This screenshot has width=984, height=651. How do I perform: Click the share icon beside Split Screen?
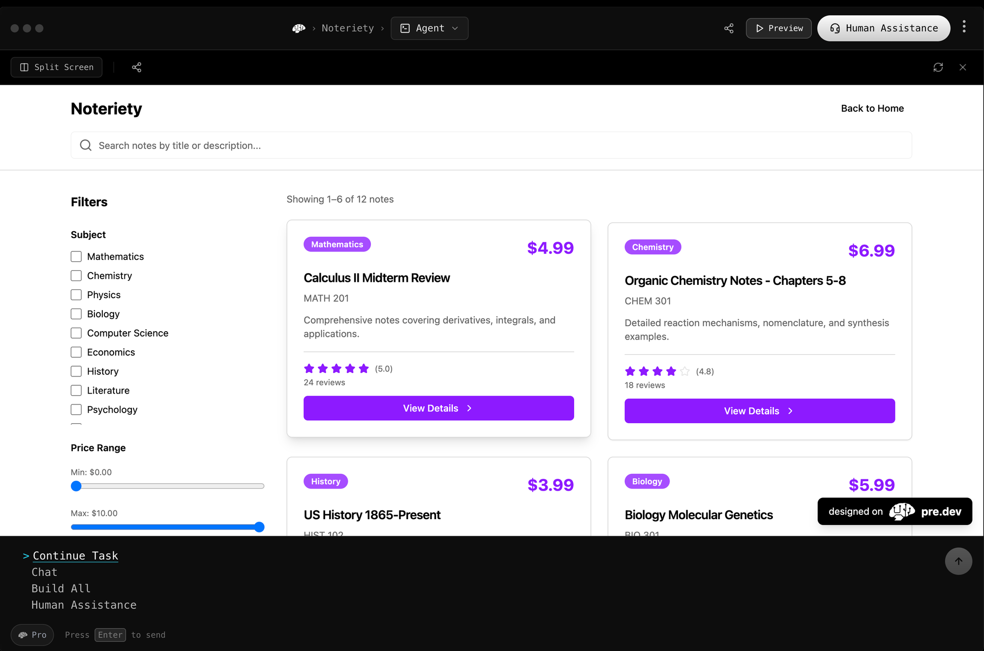click(136, 67)
